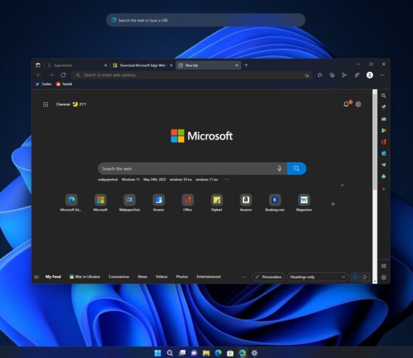Add a new quick link tile

point(333,204)
